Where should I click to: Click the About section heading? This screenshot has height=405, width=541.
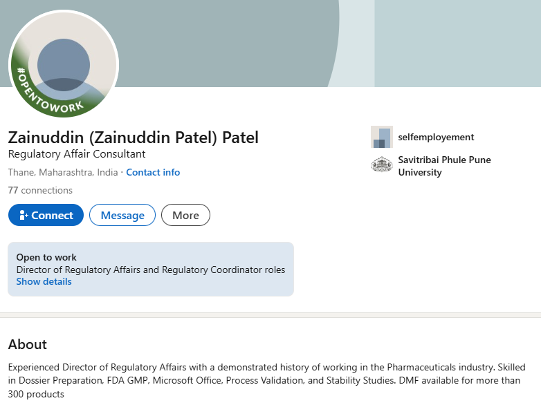27,344
